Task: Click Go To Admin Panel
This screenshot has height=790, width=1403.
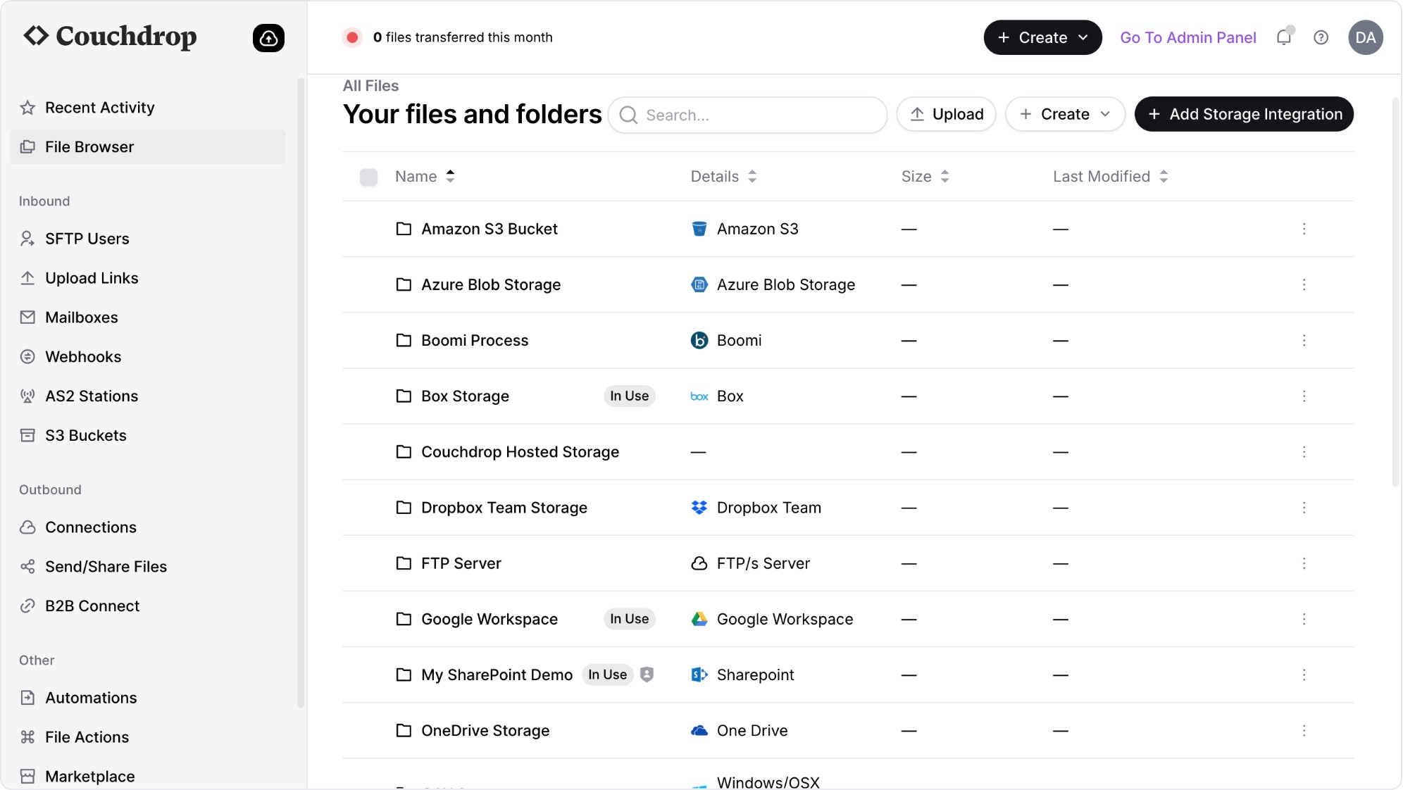Action: click(1187, 37)
